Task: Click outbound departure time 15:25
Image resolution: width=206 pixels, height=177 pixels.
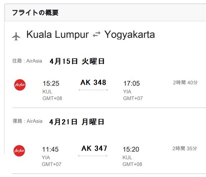Action: 51,83
